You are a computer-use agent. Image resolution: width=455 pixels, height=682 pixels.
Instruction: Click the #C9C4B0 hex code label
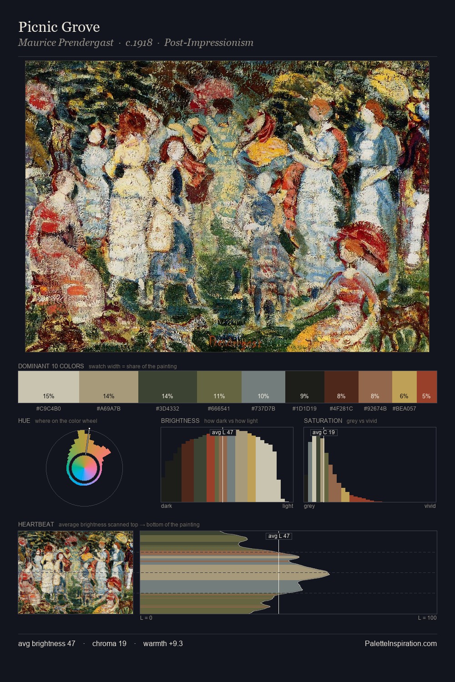point(49,409)
